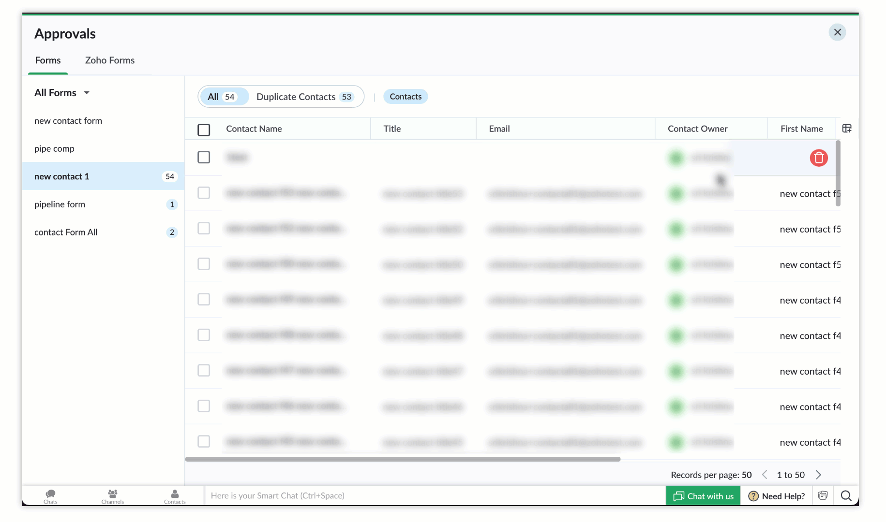The image size is (886, 522).
Task: Click the red delete trash icon
Action: pos(818,158)
